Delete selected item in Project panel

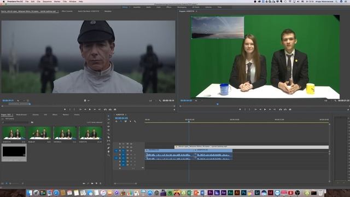[101, 183]
